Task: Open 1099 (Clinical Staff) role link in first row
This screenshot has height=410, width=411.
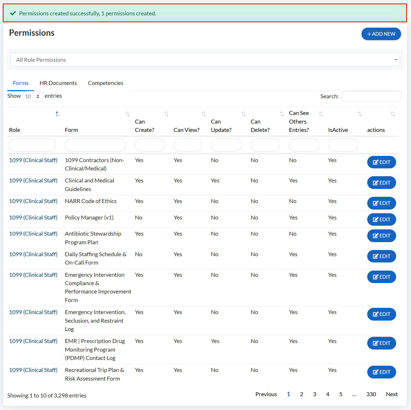Action: [33, 160]
